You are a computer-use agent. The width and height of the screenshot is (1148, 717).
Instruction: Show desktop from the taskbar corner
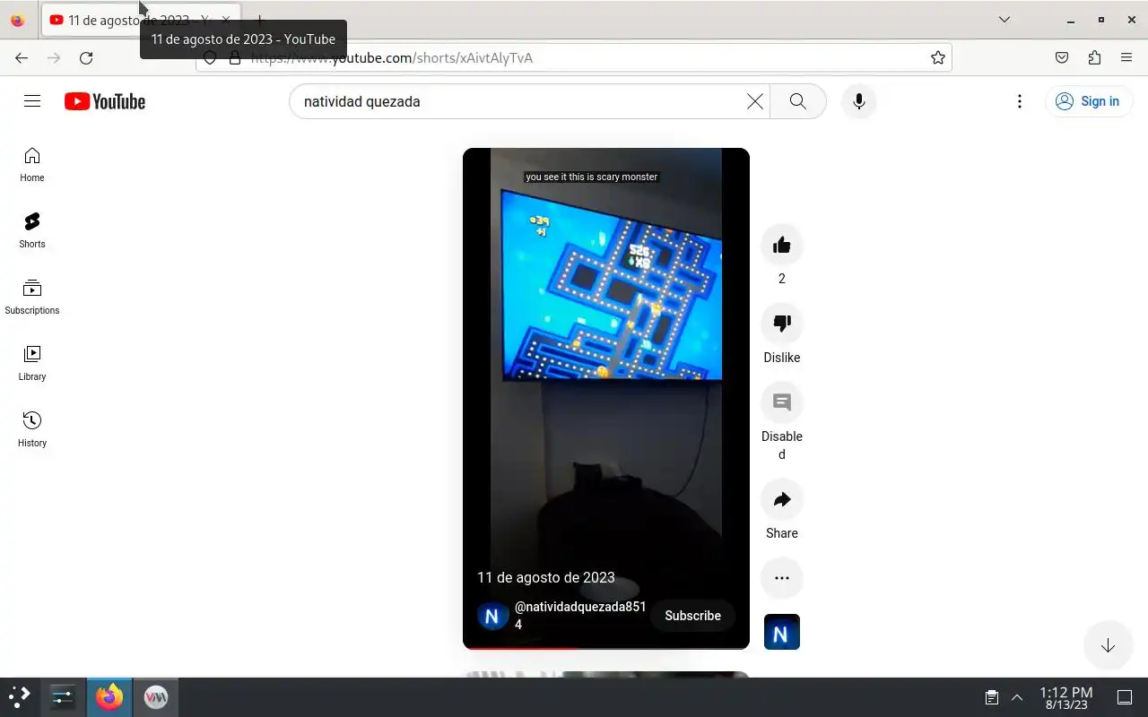point(1125,697)
